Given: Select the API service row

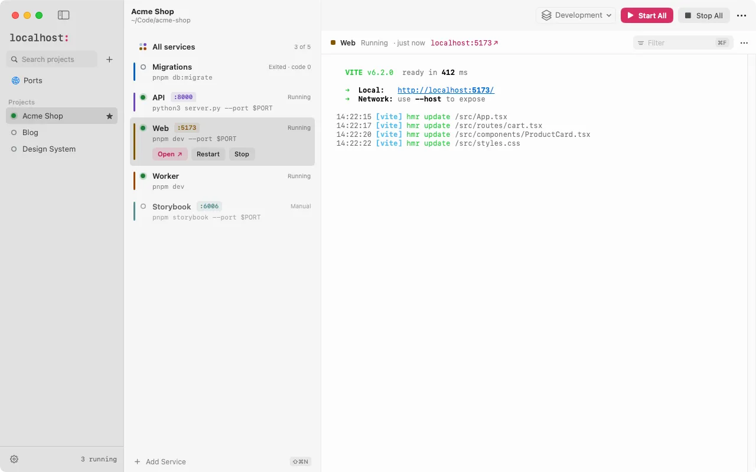Looking at the screenshot, I should [x=222, y=102].
